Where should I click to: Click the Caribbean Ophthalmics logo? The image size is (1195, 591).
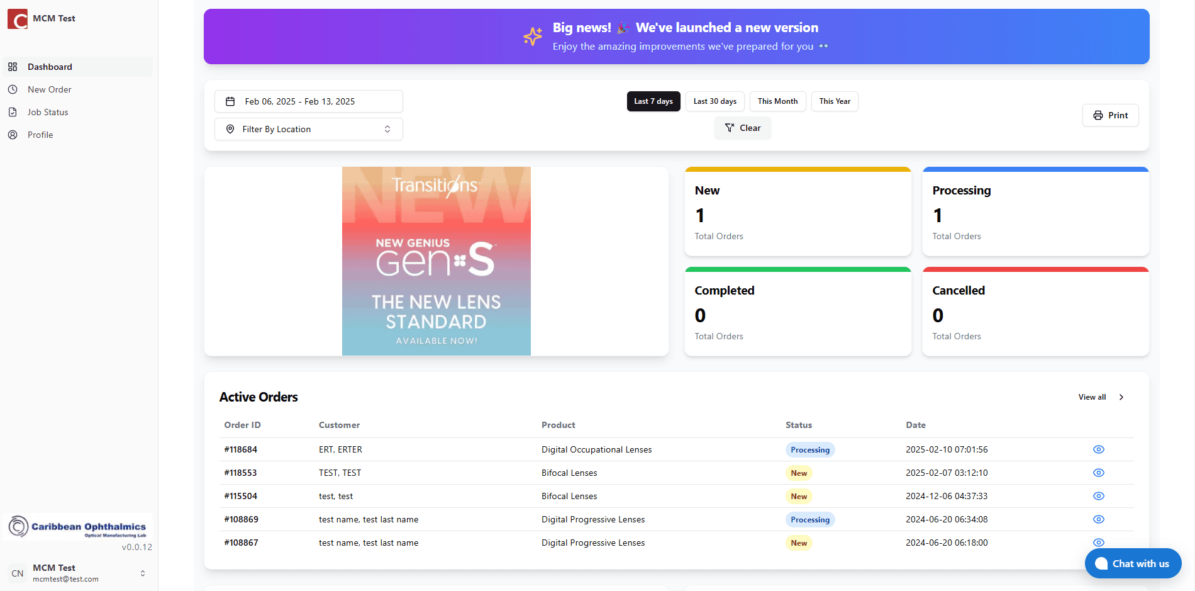(78, 527)
